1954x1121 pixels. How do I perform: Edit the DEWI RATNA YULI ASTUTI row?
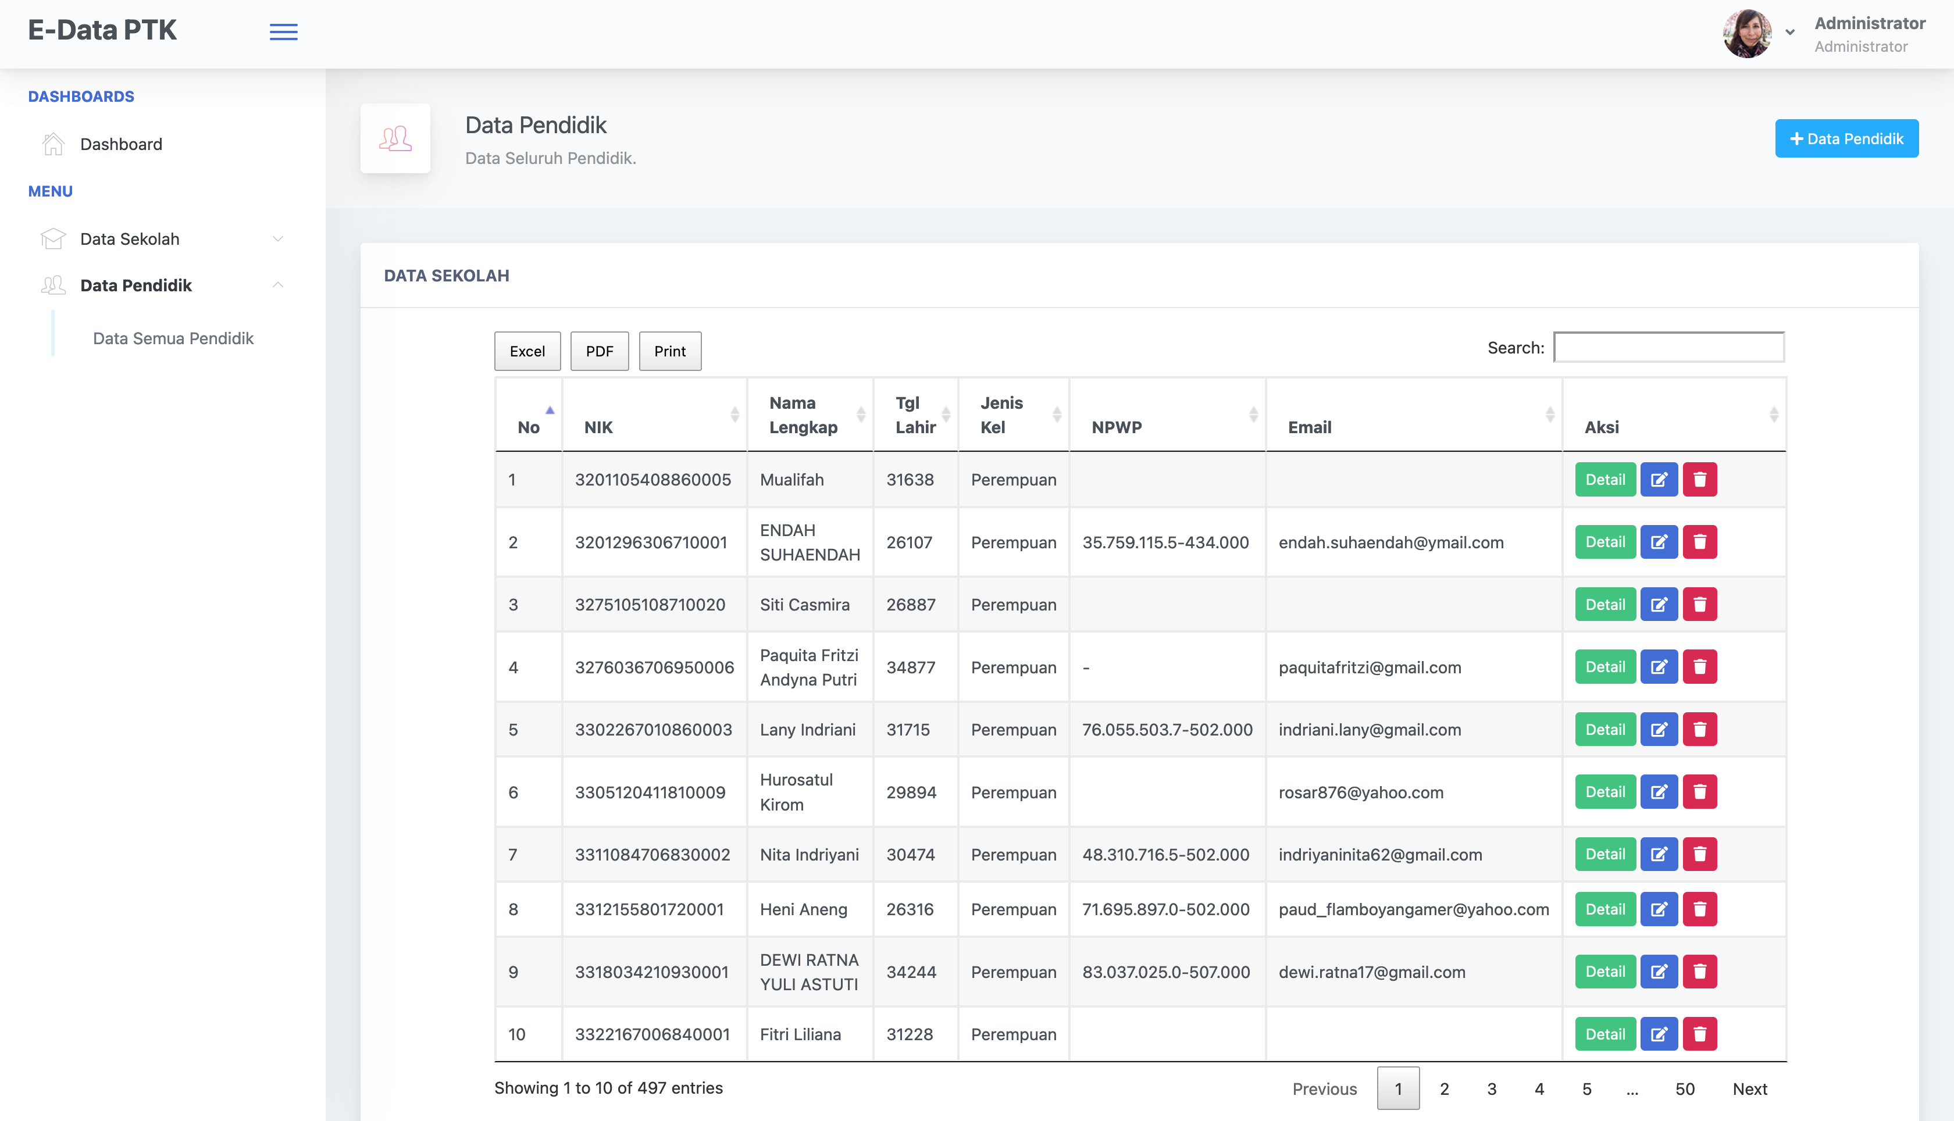click(x=1659, y=972)
